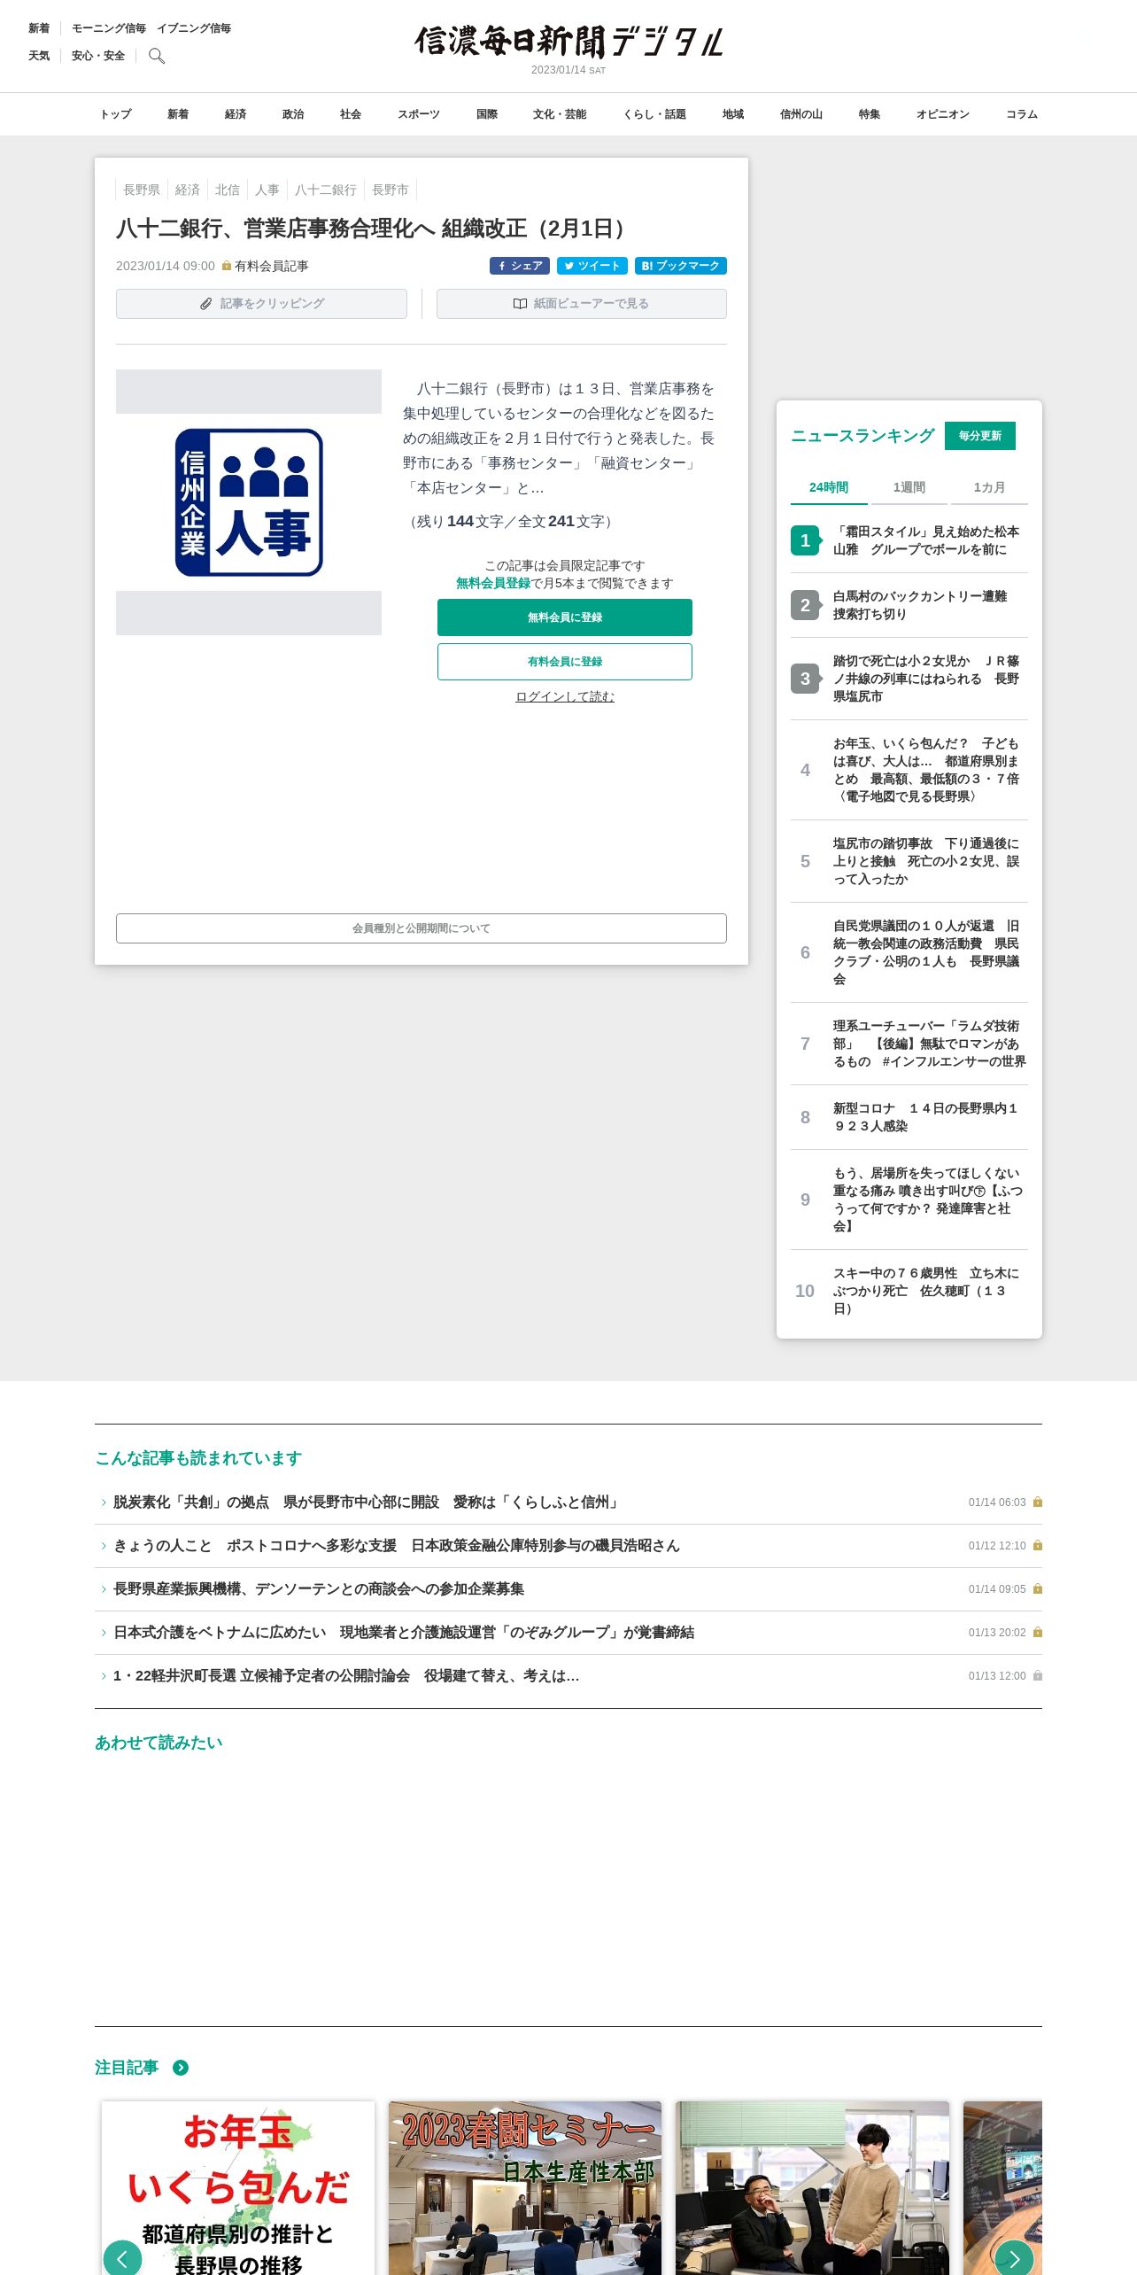Switch ranking to 1週間 tab

point(909,487)
